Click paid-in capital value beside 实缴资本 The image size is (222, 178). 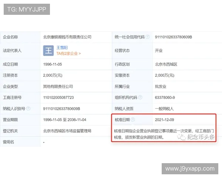click(165, 75)
